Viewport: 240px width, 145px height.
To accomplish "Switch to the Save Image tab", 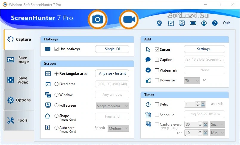I will (19, 60).
